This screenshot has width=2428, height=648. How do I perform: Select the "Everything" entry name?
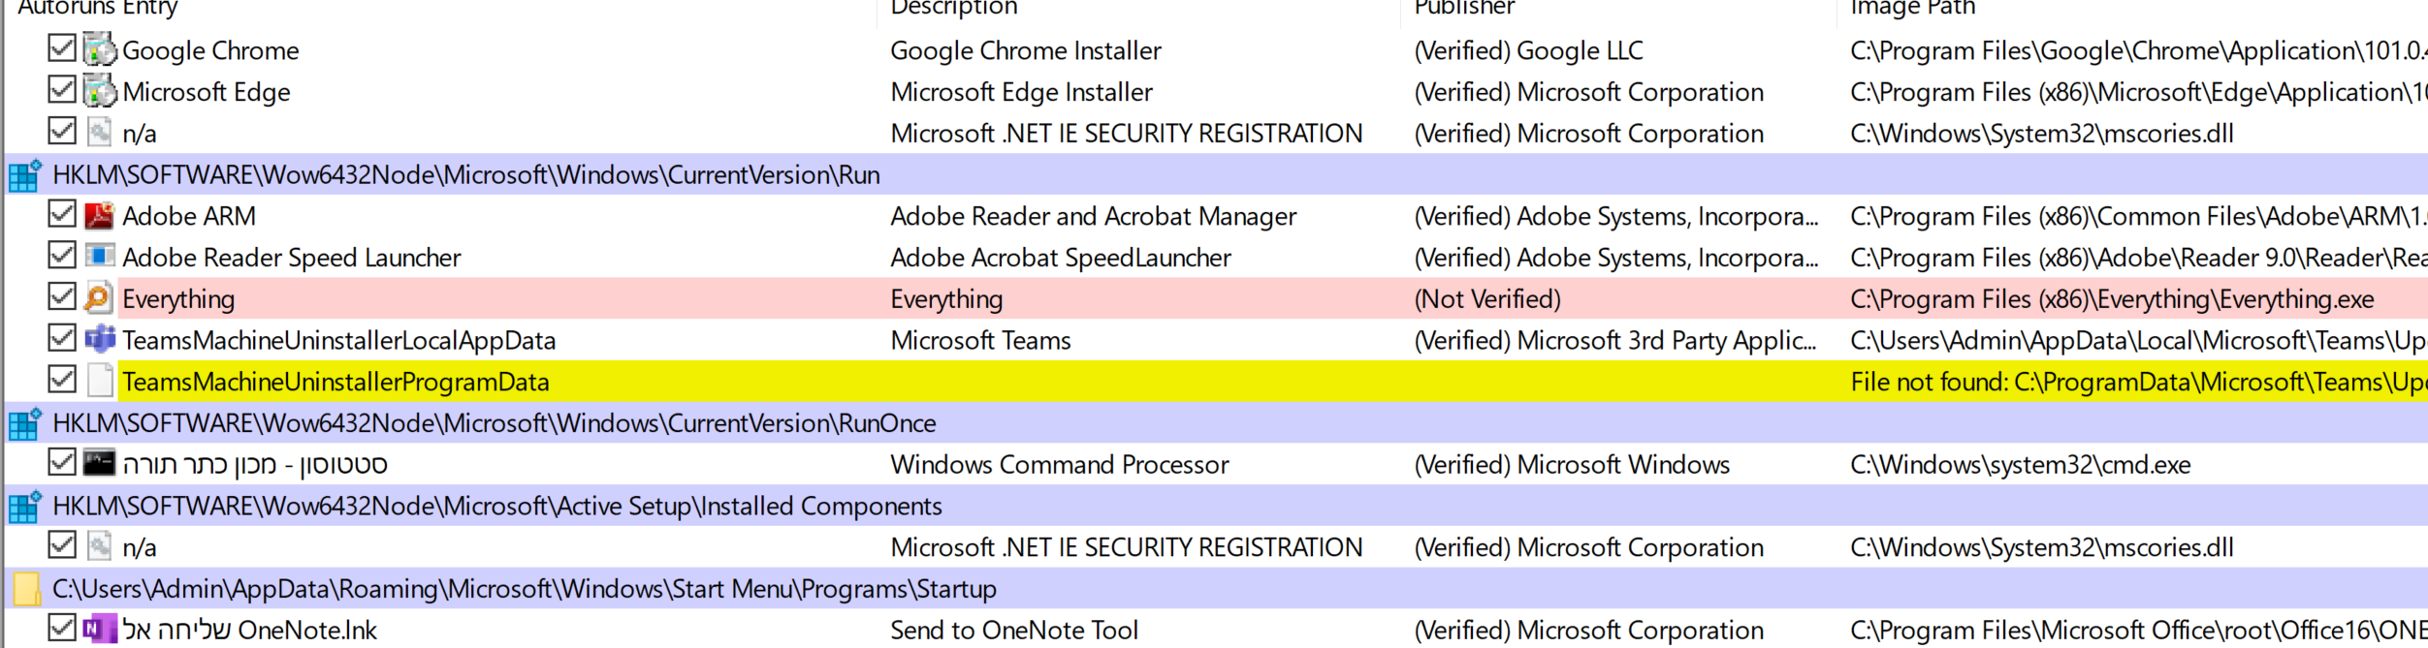178,299
